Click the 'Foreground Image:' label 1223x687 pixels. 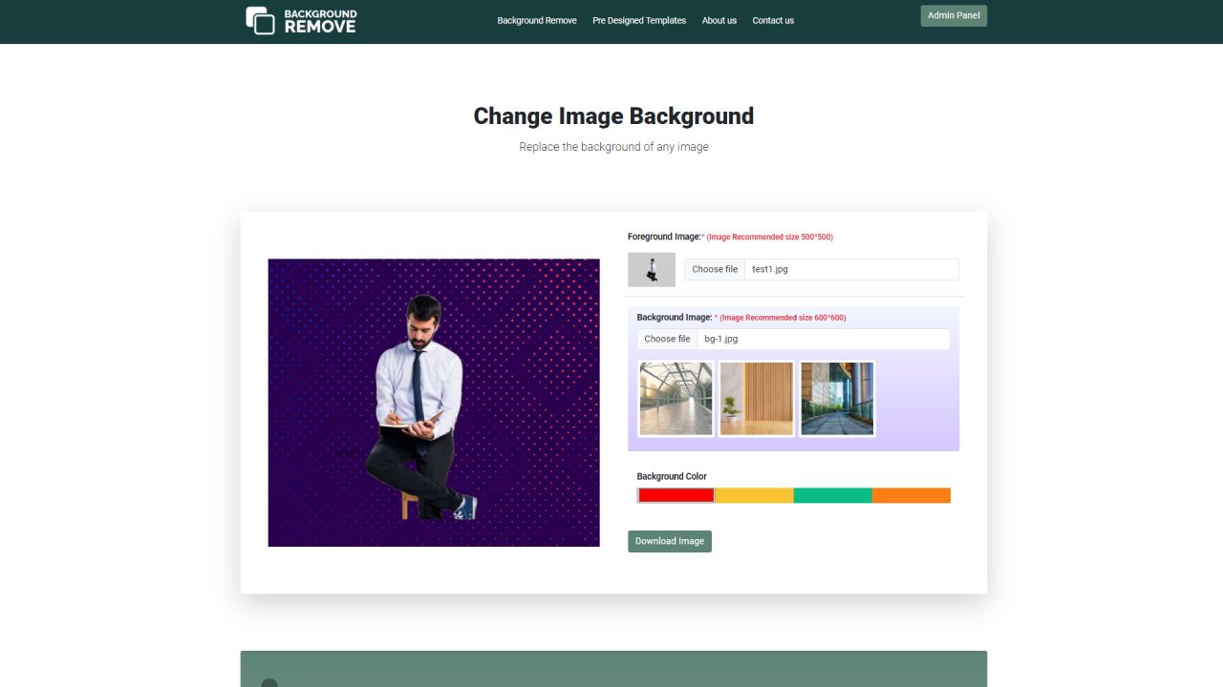[x=664, y=237]
